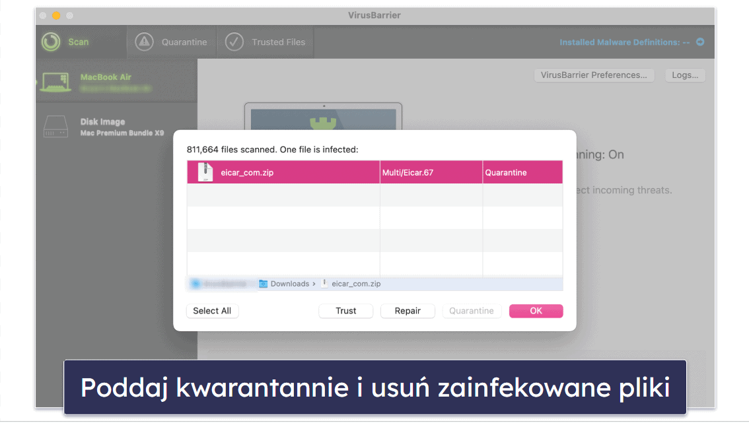The image size is (749, 423).
Task: Click the Trusted Files checkmark icon
Action: point(234,42)
